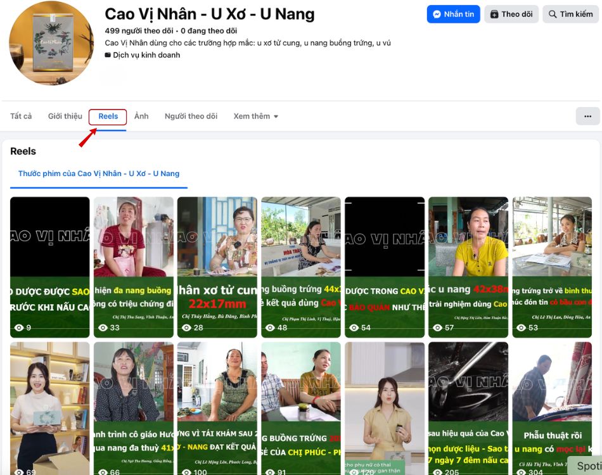Open the reel with 66 views

(x=134, y=408)
